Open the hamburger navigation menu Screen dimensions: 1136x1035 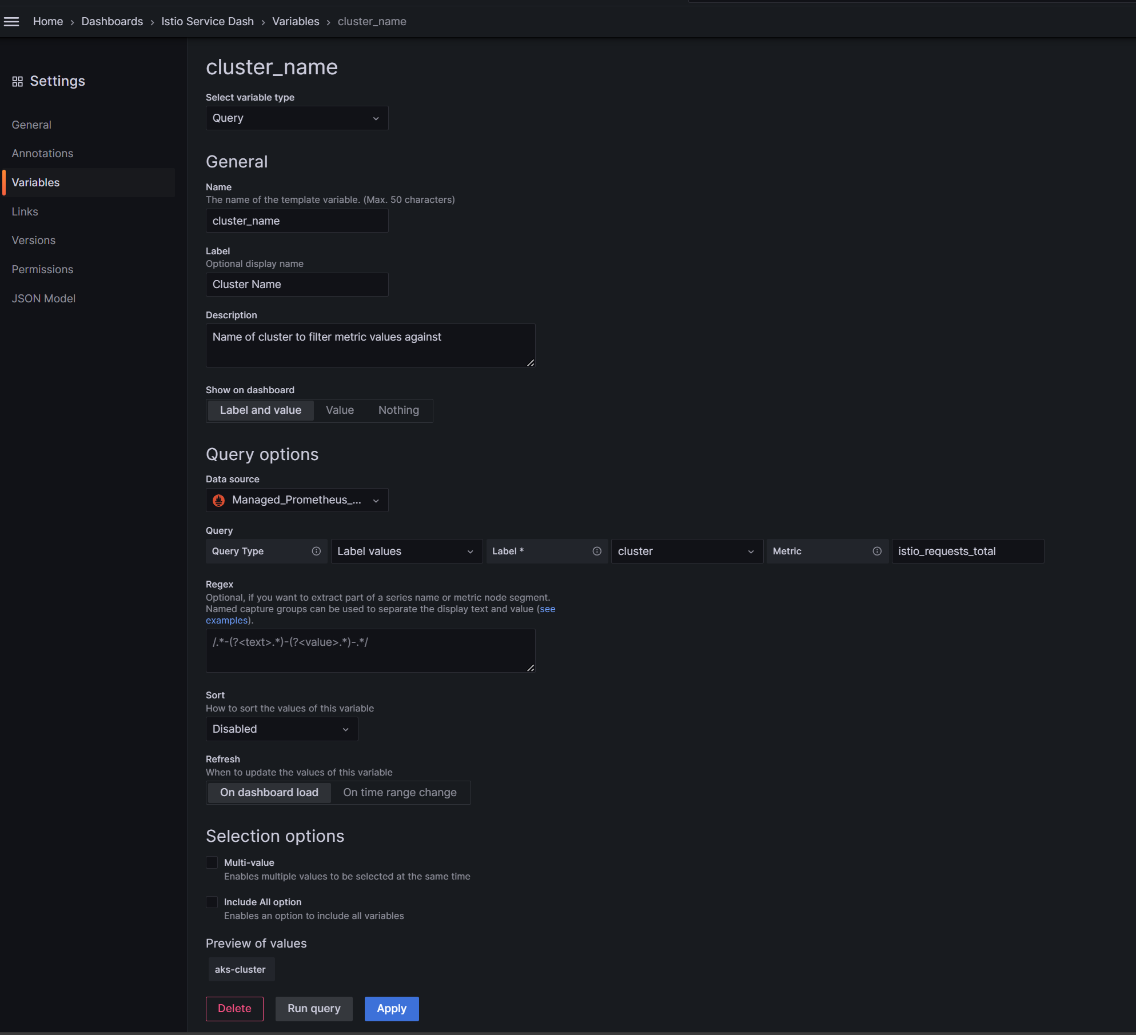click(x=11, y=22)
